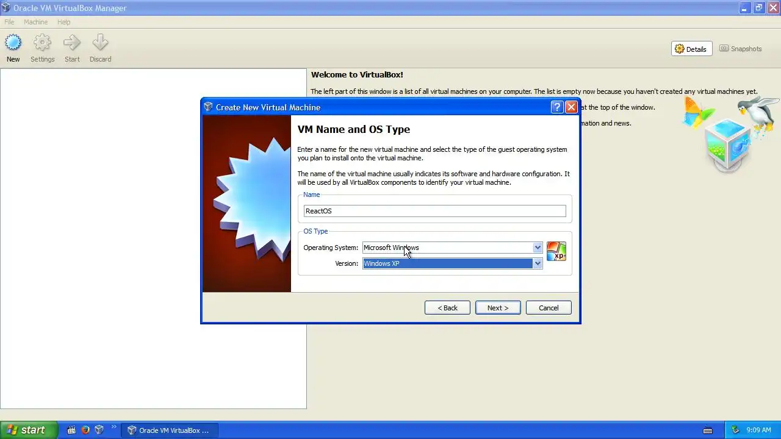The image size is (781, 439).
Task: Click the 9:09 AM system clock
Action: pyautogui.click(x=758, y=430)
